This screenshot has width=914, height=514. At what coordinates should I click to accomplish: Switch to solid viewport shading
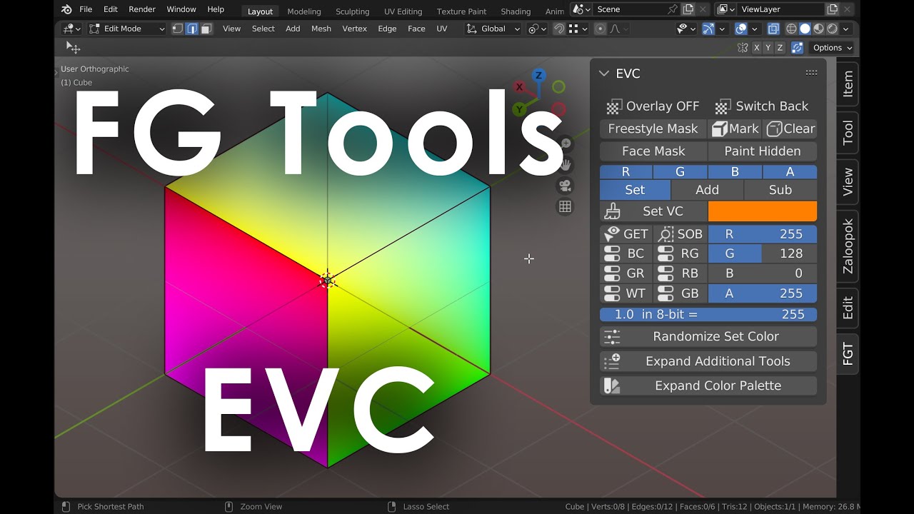(805, 29)
